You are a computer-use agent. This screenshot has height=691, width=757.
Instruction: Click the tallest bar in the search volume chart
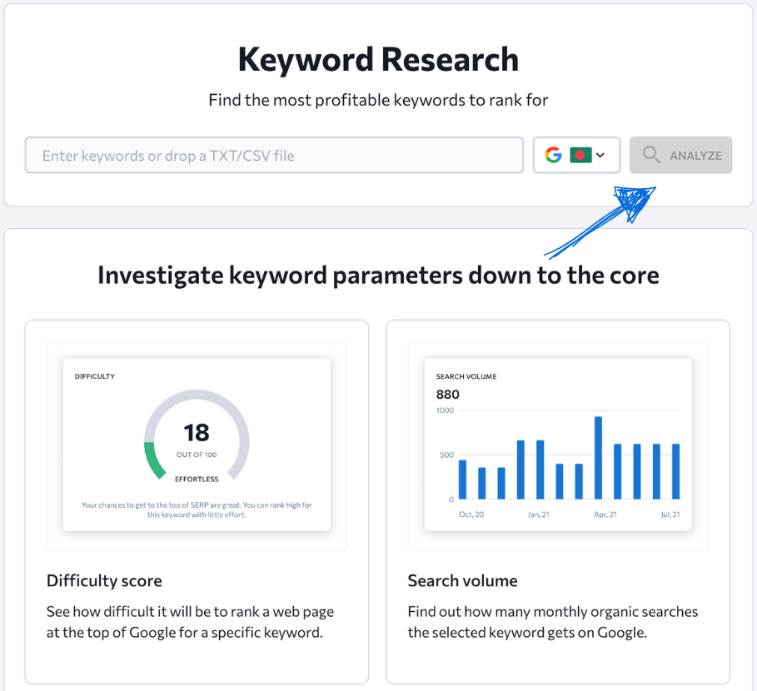click(598, 457)
